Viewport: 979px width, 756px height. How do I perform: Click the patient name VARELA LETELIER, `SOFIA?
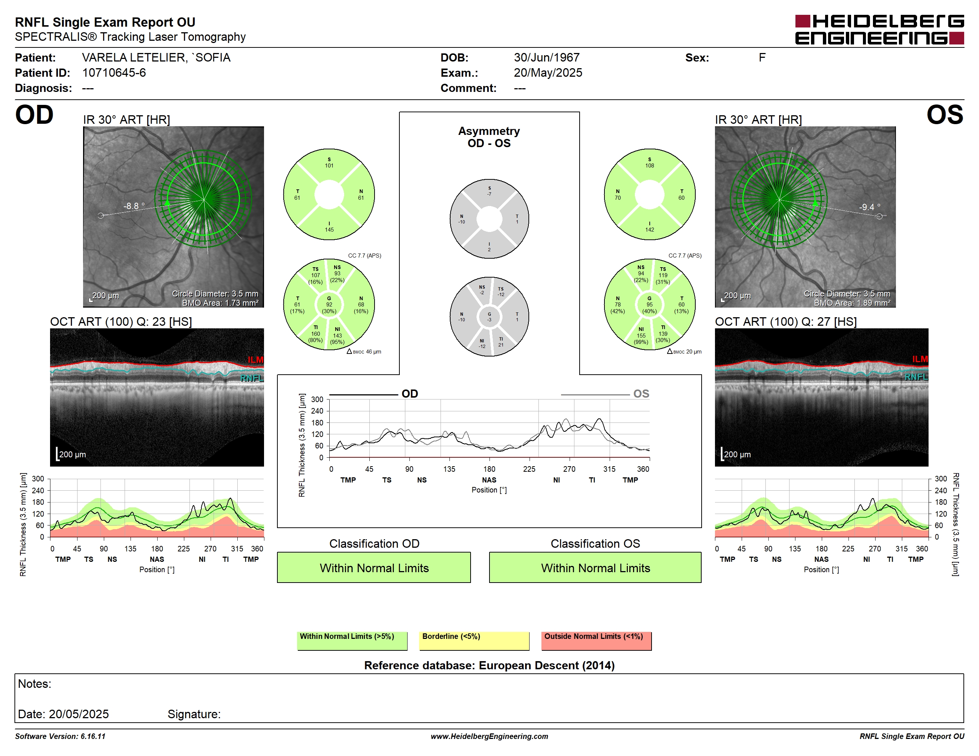156,57
